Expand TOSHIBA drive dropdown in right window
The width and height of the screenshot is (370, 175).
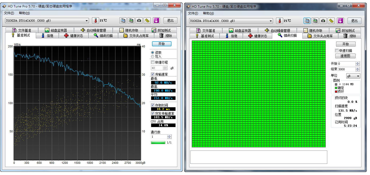click(x=271, y=21)
